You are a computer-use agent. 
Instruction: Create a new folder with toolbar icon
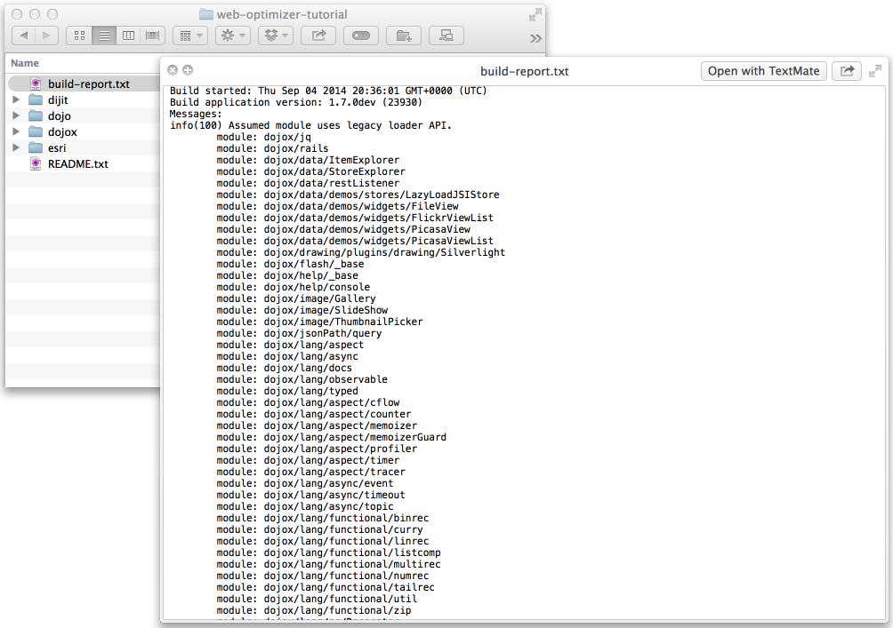click(404, 36)
